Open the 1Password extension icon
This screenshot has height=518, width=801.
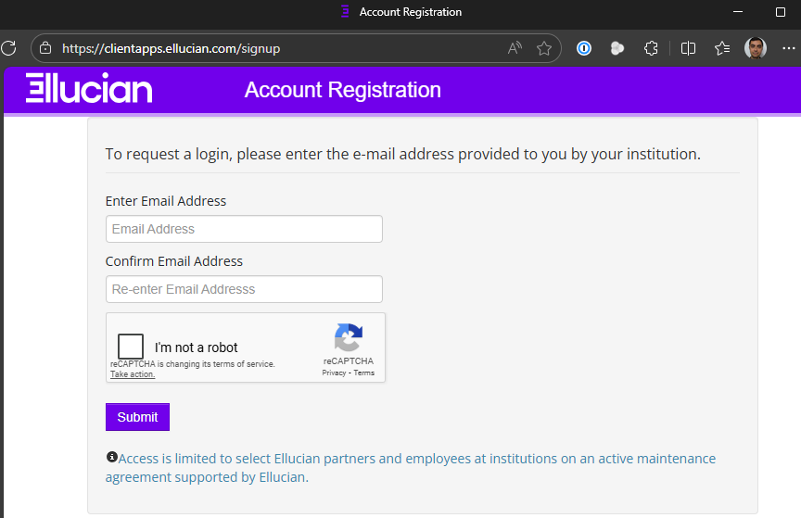(x=584, y=48)
